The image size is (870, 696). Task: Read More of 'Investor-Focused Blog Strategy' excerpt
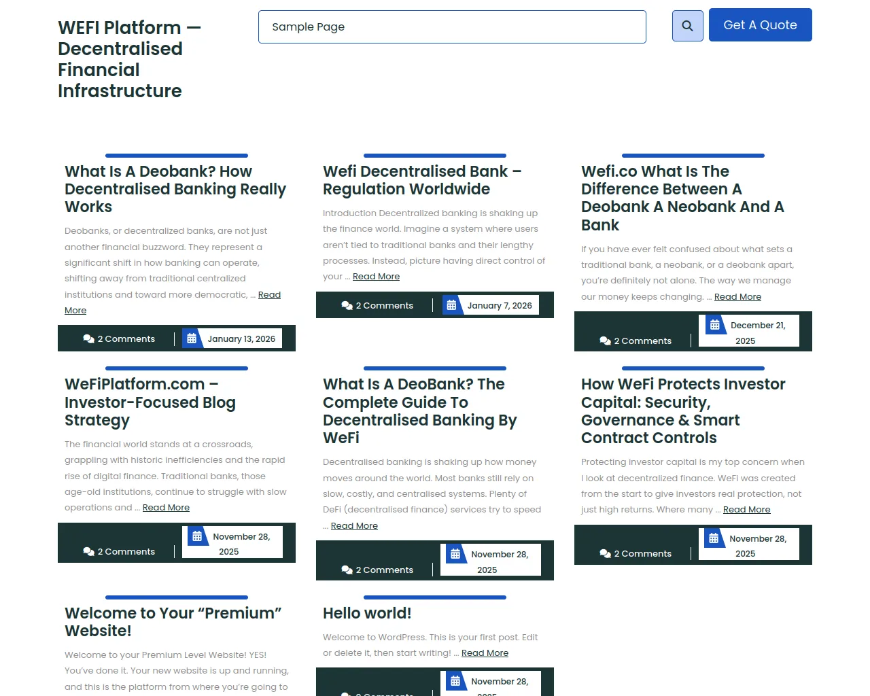click(x=166, y=508)
